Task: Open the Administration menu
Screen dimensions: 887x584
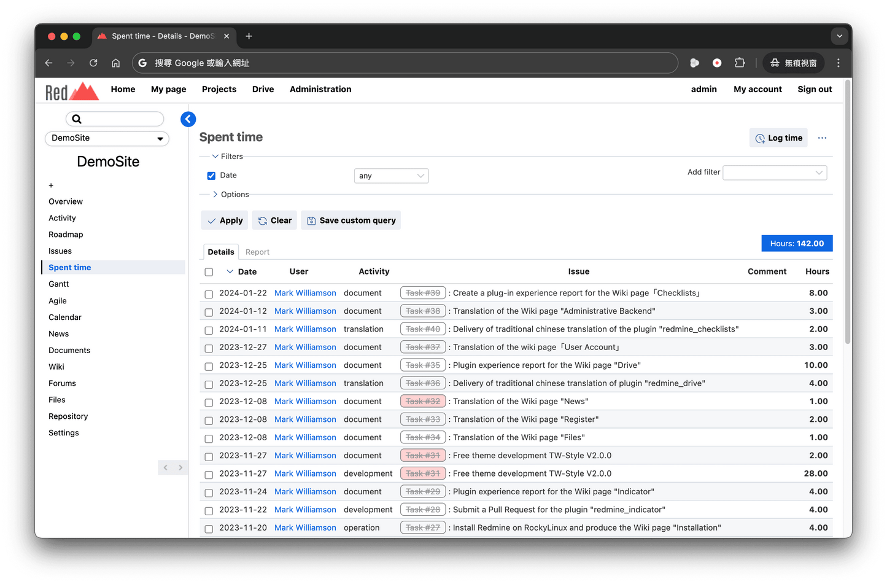Action: coord(320,89)
